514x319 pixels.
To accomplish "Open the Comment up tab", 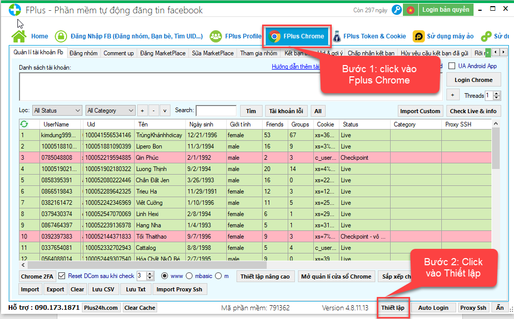I will [118, 53].
